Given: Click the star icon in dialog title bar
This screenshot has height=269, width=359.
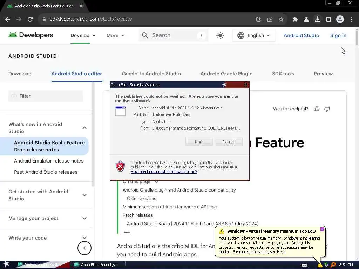Looking at the screenshot, I should pyautogui.click(x=224, y=85).
